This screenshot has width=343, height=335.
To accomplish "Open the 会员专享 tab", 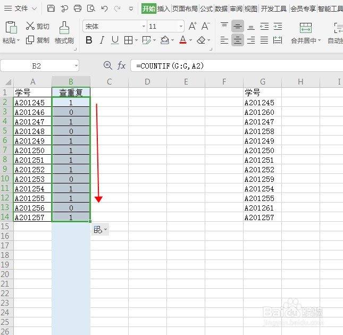I will [303, 9].
